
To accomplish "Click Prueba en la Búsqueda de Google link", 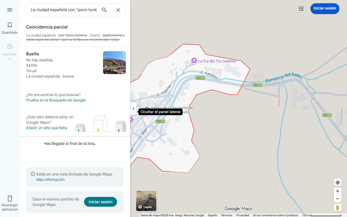I will click(56, 100).
